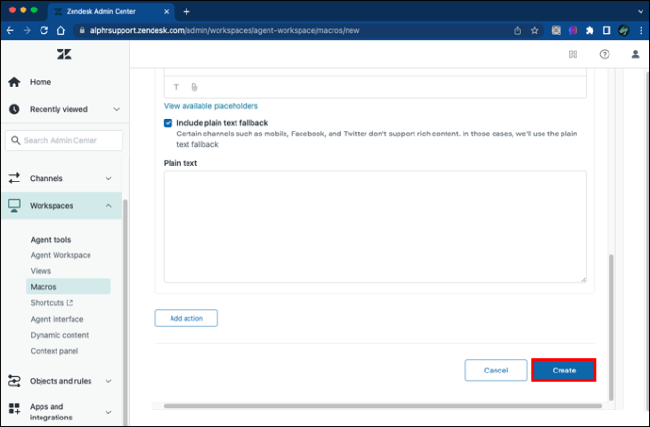Select Context panel in sidebar
This screenshot has height=427, width=650.
(55, 351)
